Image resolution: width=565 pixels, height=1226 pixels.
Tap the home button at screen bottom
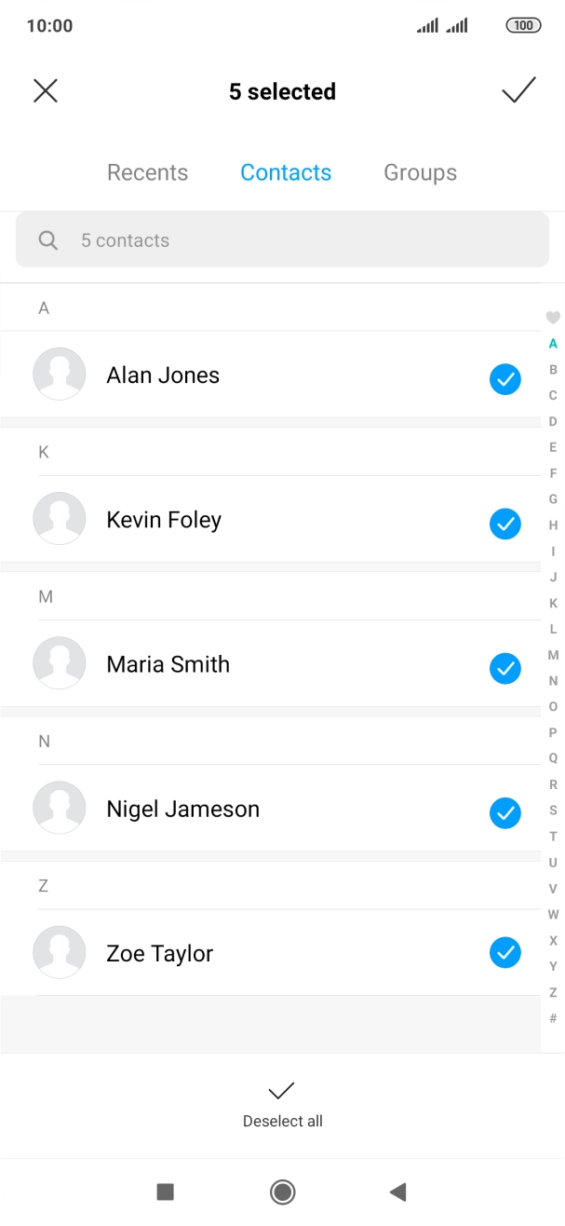coord(282,1192)
